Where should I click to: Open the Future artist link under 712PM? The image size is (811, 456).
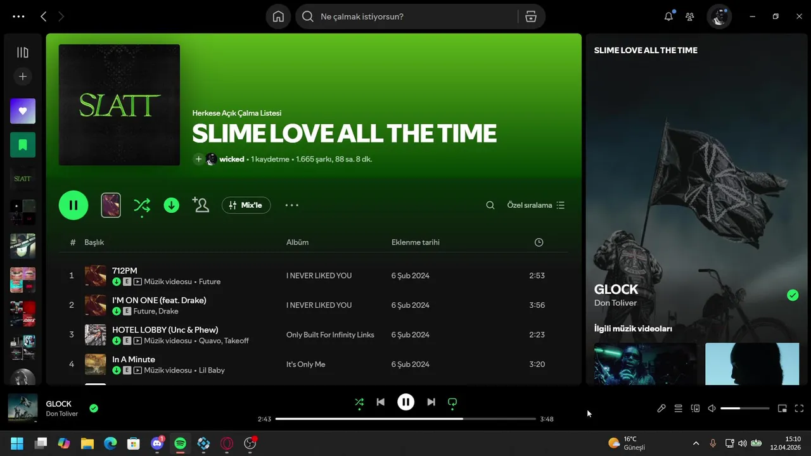pos(210,282)
